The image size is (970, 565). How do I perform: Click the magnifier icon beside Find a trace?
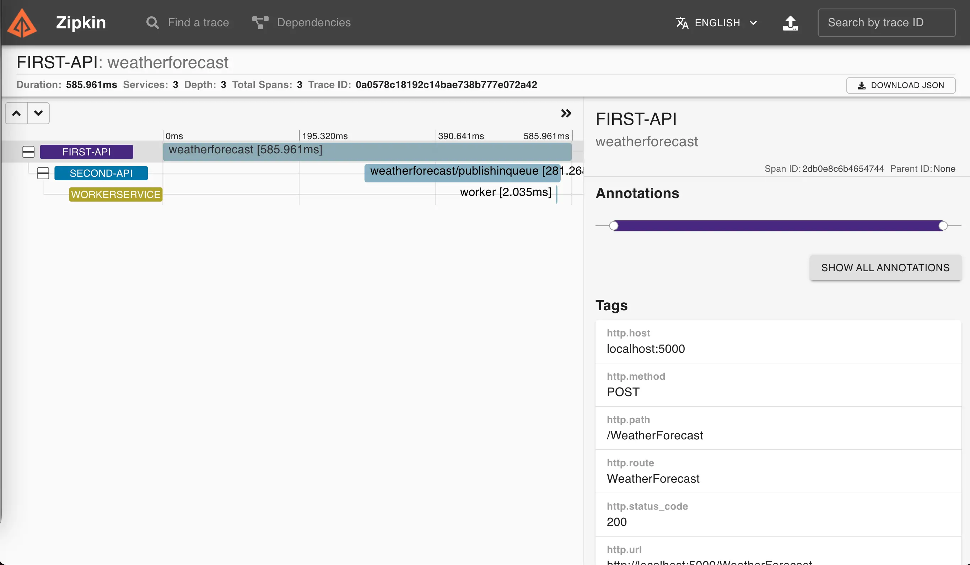[x=152, y=23]
